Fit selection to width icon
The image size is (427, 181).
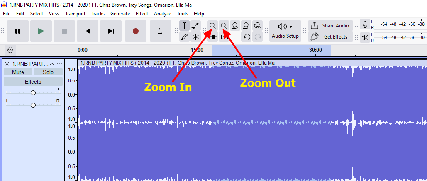tap(235, 26)
